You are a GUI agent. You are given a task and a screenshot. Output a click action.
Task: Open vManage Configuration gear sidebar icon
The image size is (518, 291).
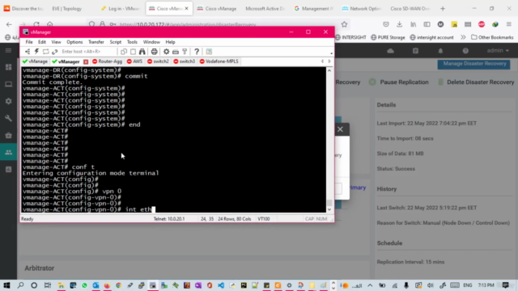coord(9,101)
